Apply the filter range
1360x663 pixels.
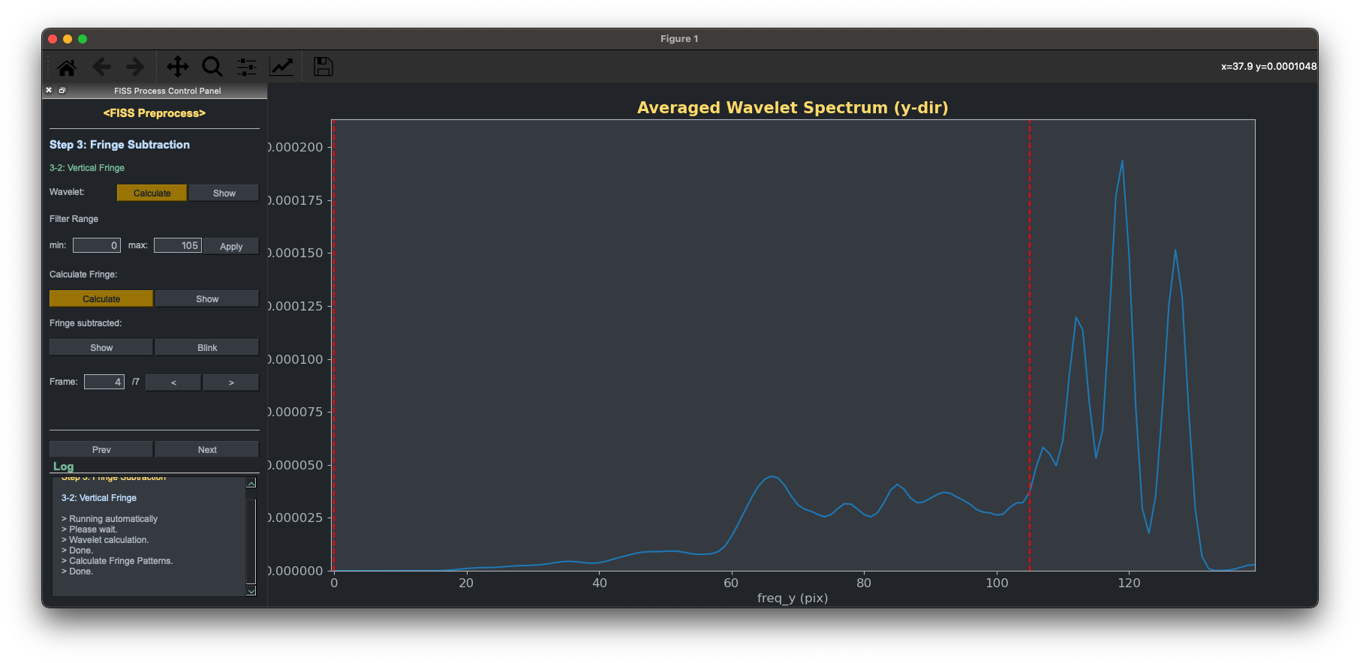coord(231,246)
